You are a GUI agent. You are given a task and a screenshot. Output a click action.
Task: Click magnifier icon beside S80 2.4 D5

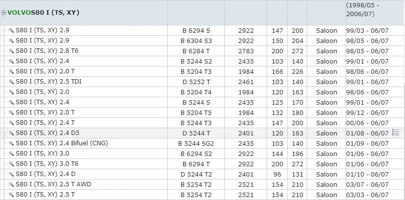pos(11,133)
